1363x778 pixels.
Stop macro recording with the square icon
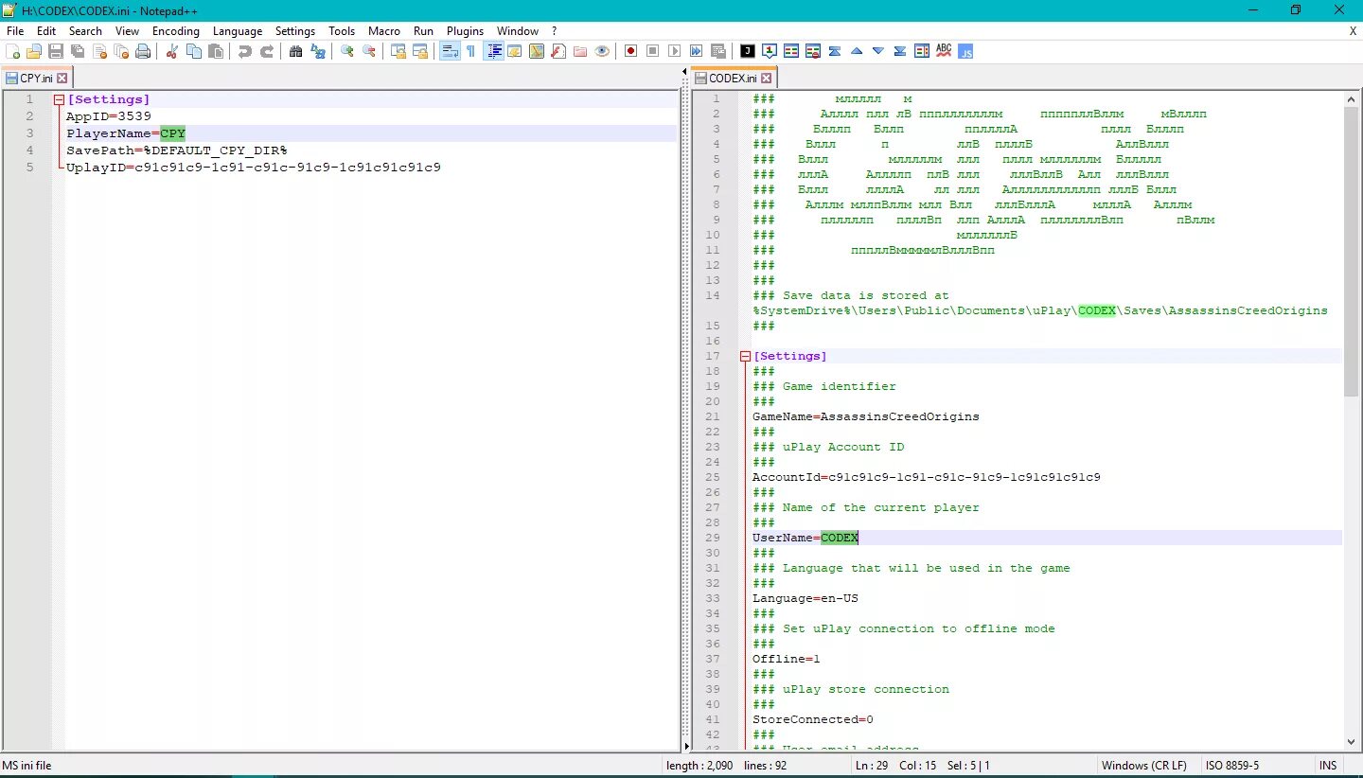point(652,51)
